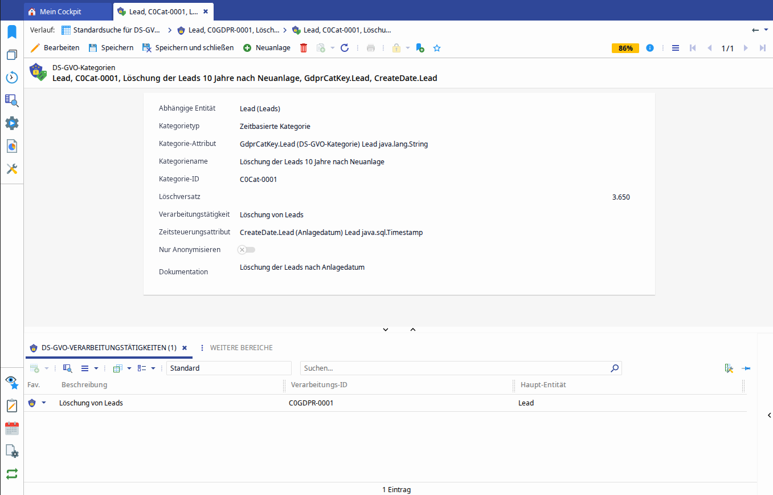Click the Löschversatz value 3.650

click(621, 197)
